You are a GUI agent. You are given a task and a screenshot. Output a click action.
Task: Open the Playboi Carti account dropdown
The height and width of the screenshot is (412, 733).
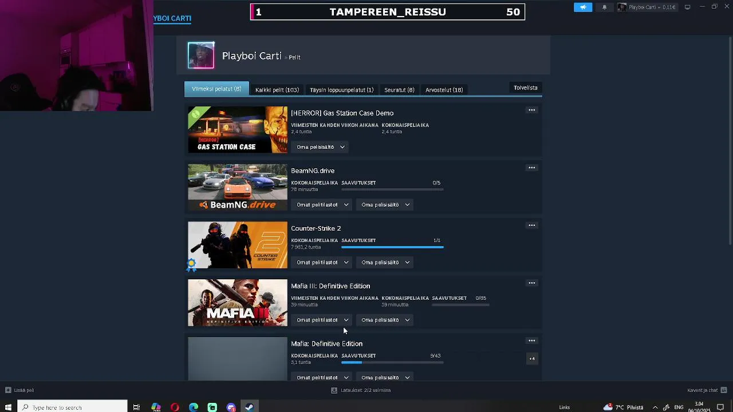(649, 7)
